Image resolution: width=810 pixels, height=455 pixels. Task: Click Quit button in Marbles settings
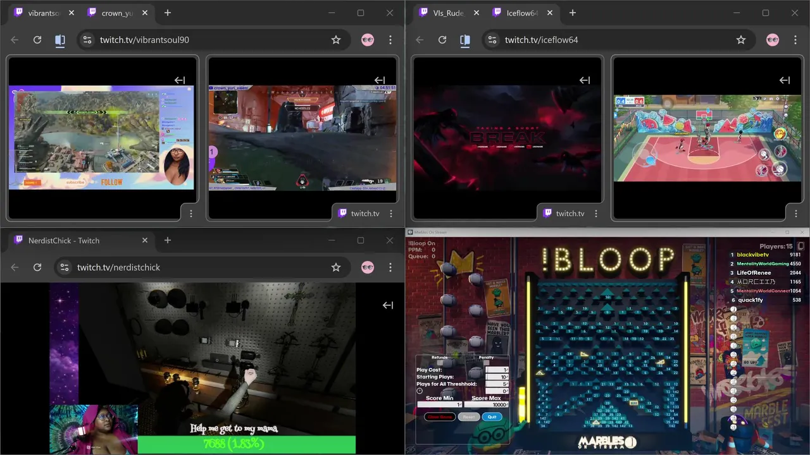tap(492, 417)
